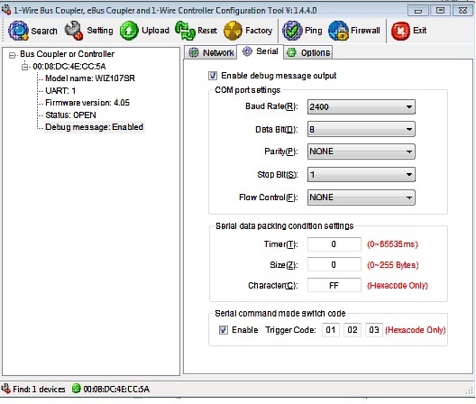
Task: Switch to the Options tab
Action: (308, 52)
